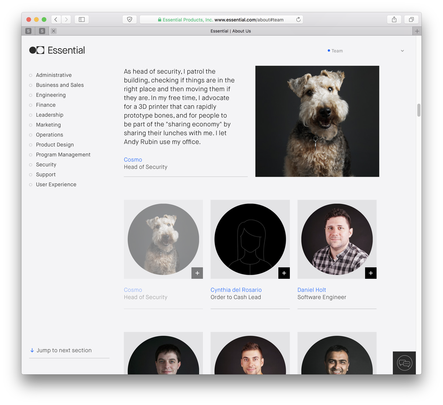This screenshot has height=405, width=443.
Task: Click 'Head of Security' under bio
Action: [146, 167]
